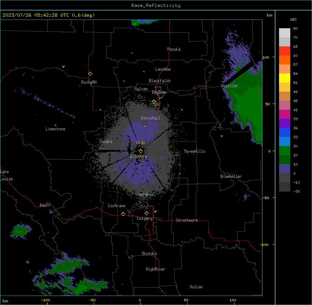Pick the brown 45–48 dBZ legend swatch
The width and height of the screenshot is (312, 305).
(284, 96)
